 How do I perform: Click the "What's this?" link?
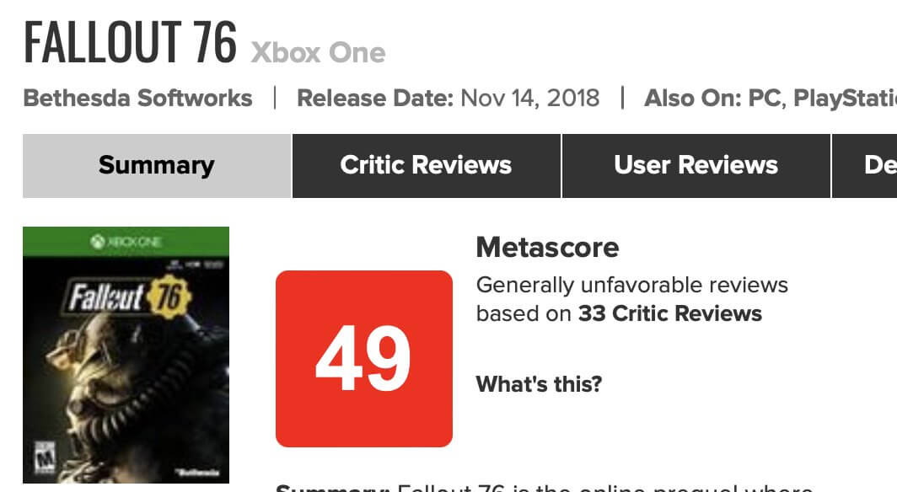click(539, 385)
